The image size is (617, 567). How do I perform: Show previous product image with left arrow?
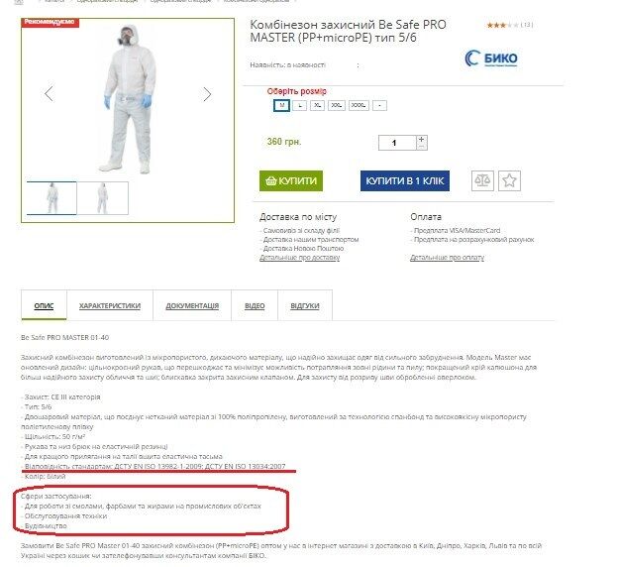click(49, 94)
